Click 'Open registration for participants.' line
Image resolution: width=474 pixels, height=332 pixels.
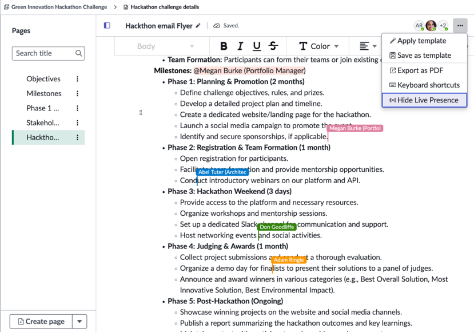[x=234, y=159]
